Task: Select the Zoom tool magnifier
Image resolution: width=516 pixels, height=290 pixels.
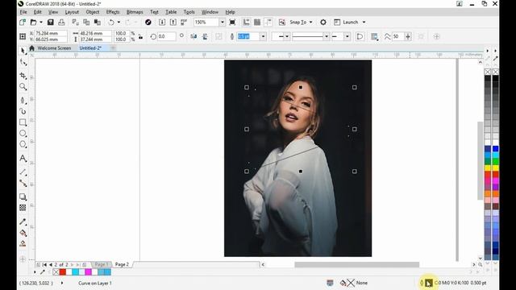Action: 23,86
